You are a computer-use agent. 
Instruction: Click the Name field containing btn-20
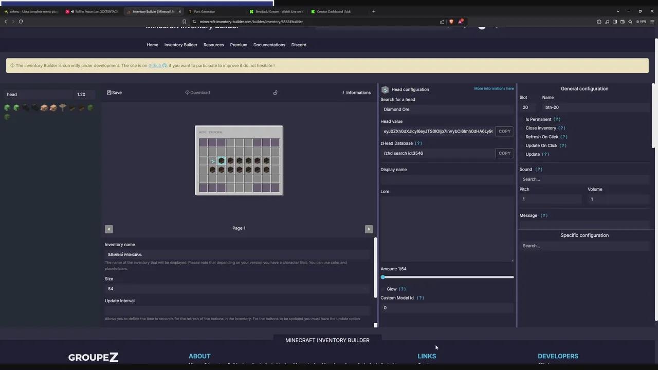point(596,107)
